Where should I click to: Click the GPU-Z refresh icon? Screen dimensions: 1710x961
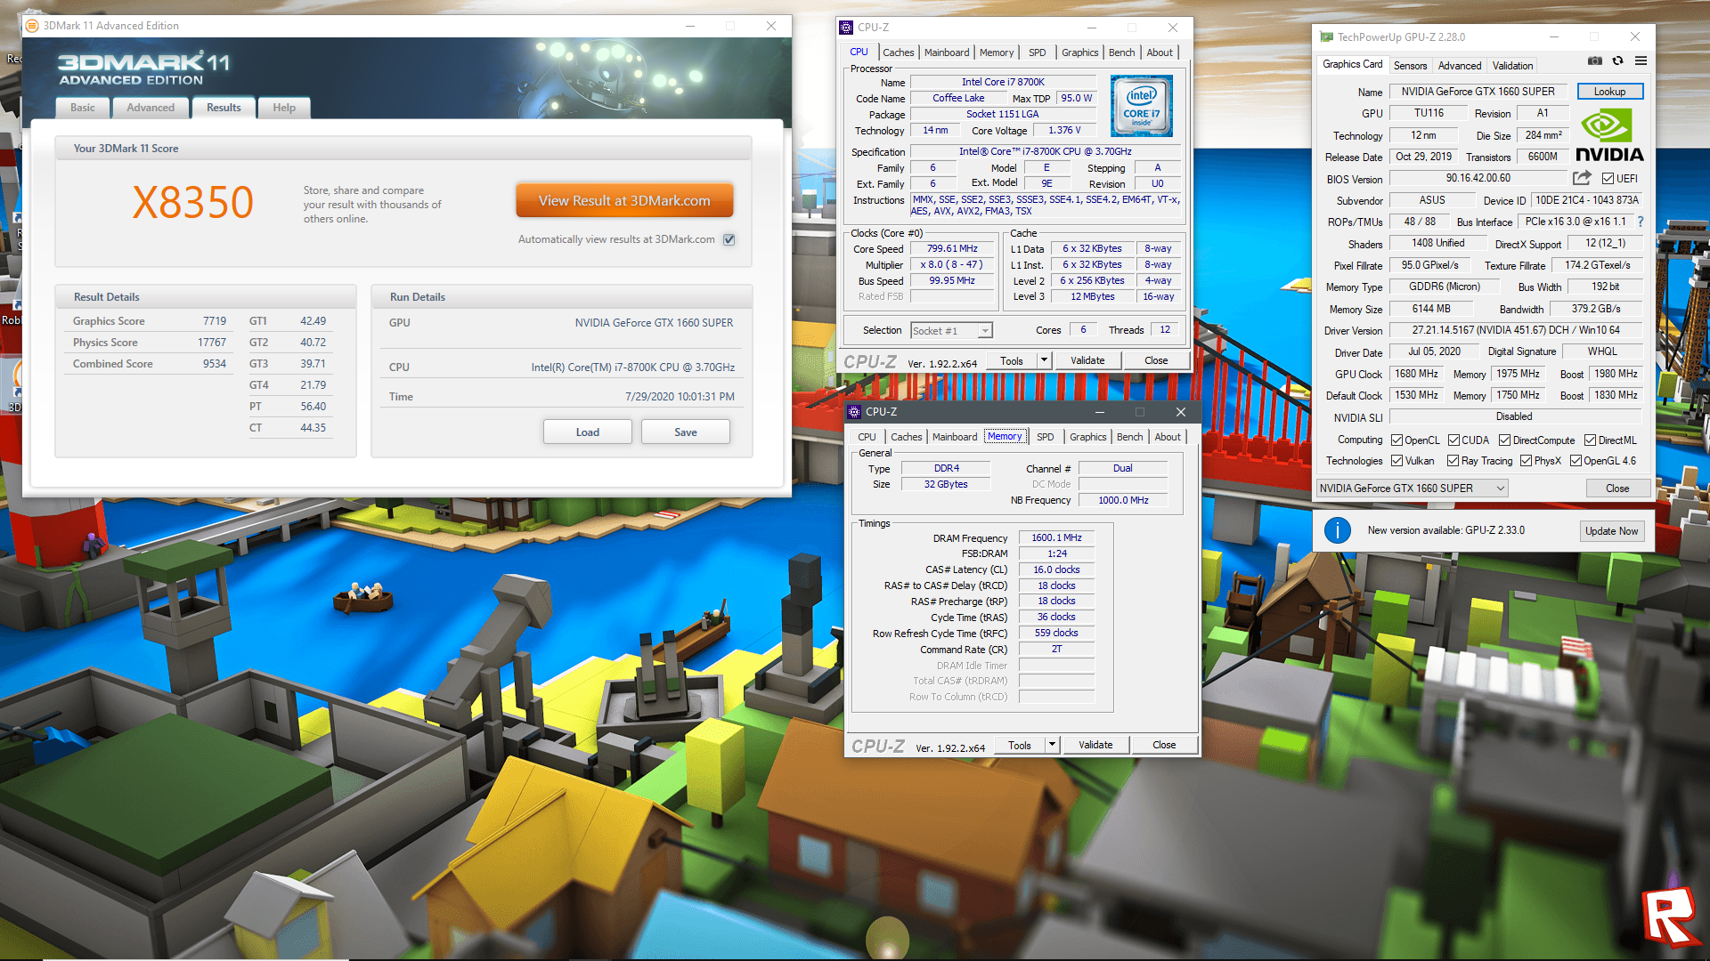click(x=1617, y=61)
